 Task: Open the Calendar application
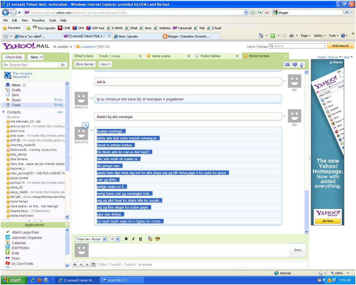tap(19, 243)
